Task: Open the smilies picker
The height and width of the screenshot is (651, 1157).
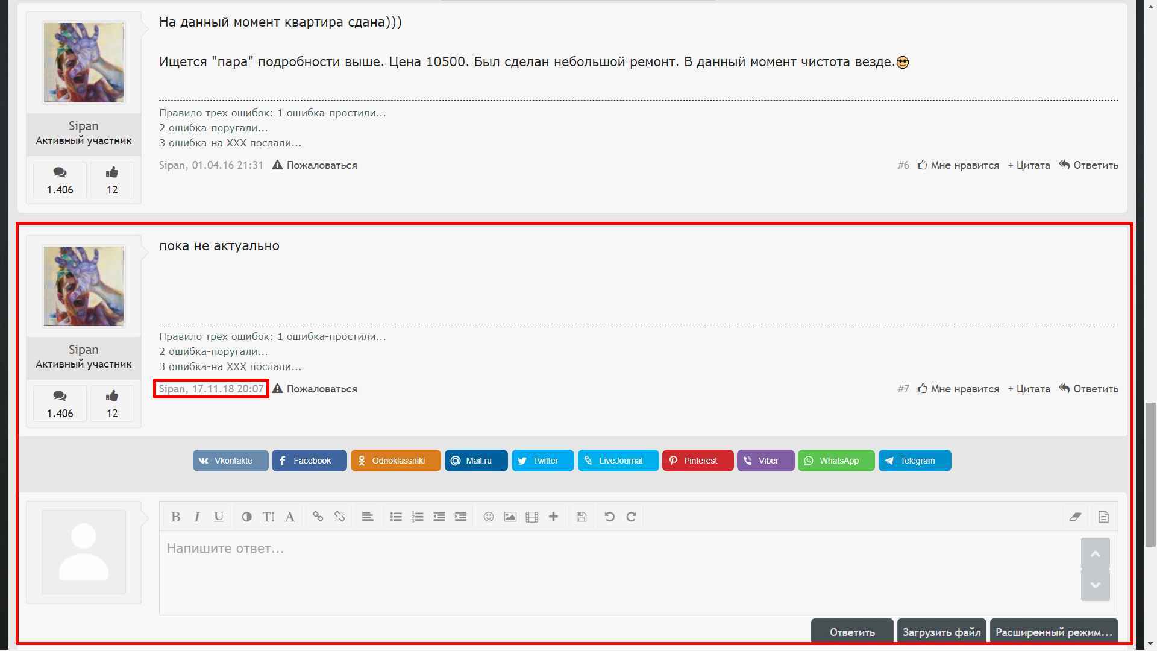Action: pyautogui.click(x=489, y=517)
